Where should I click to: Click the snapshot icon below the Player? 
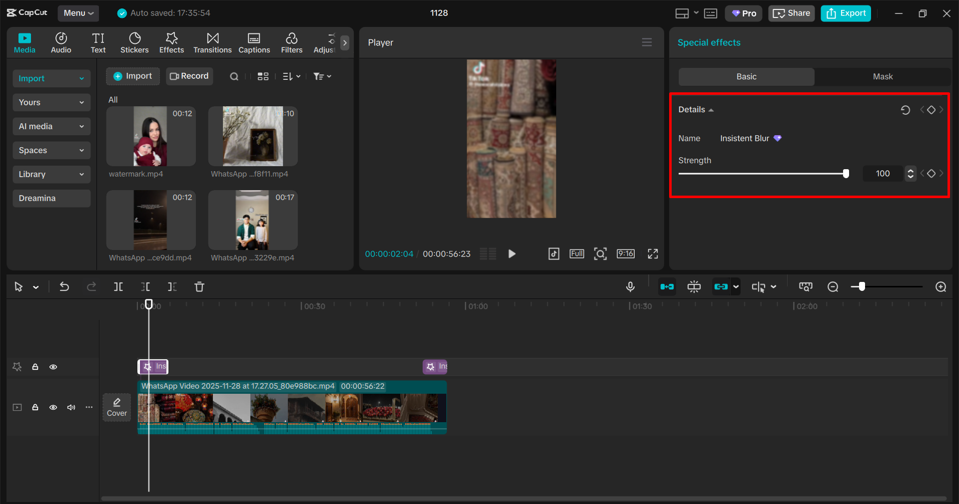600,253
